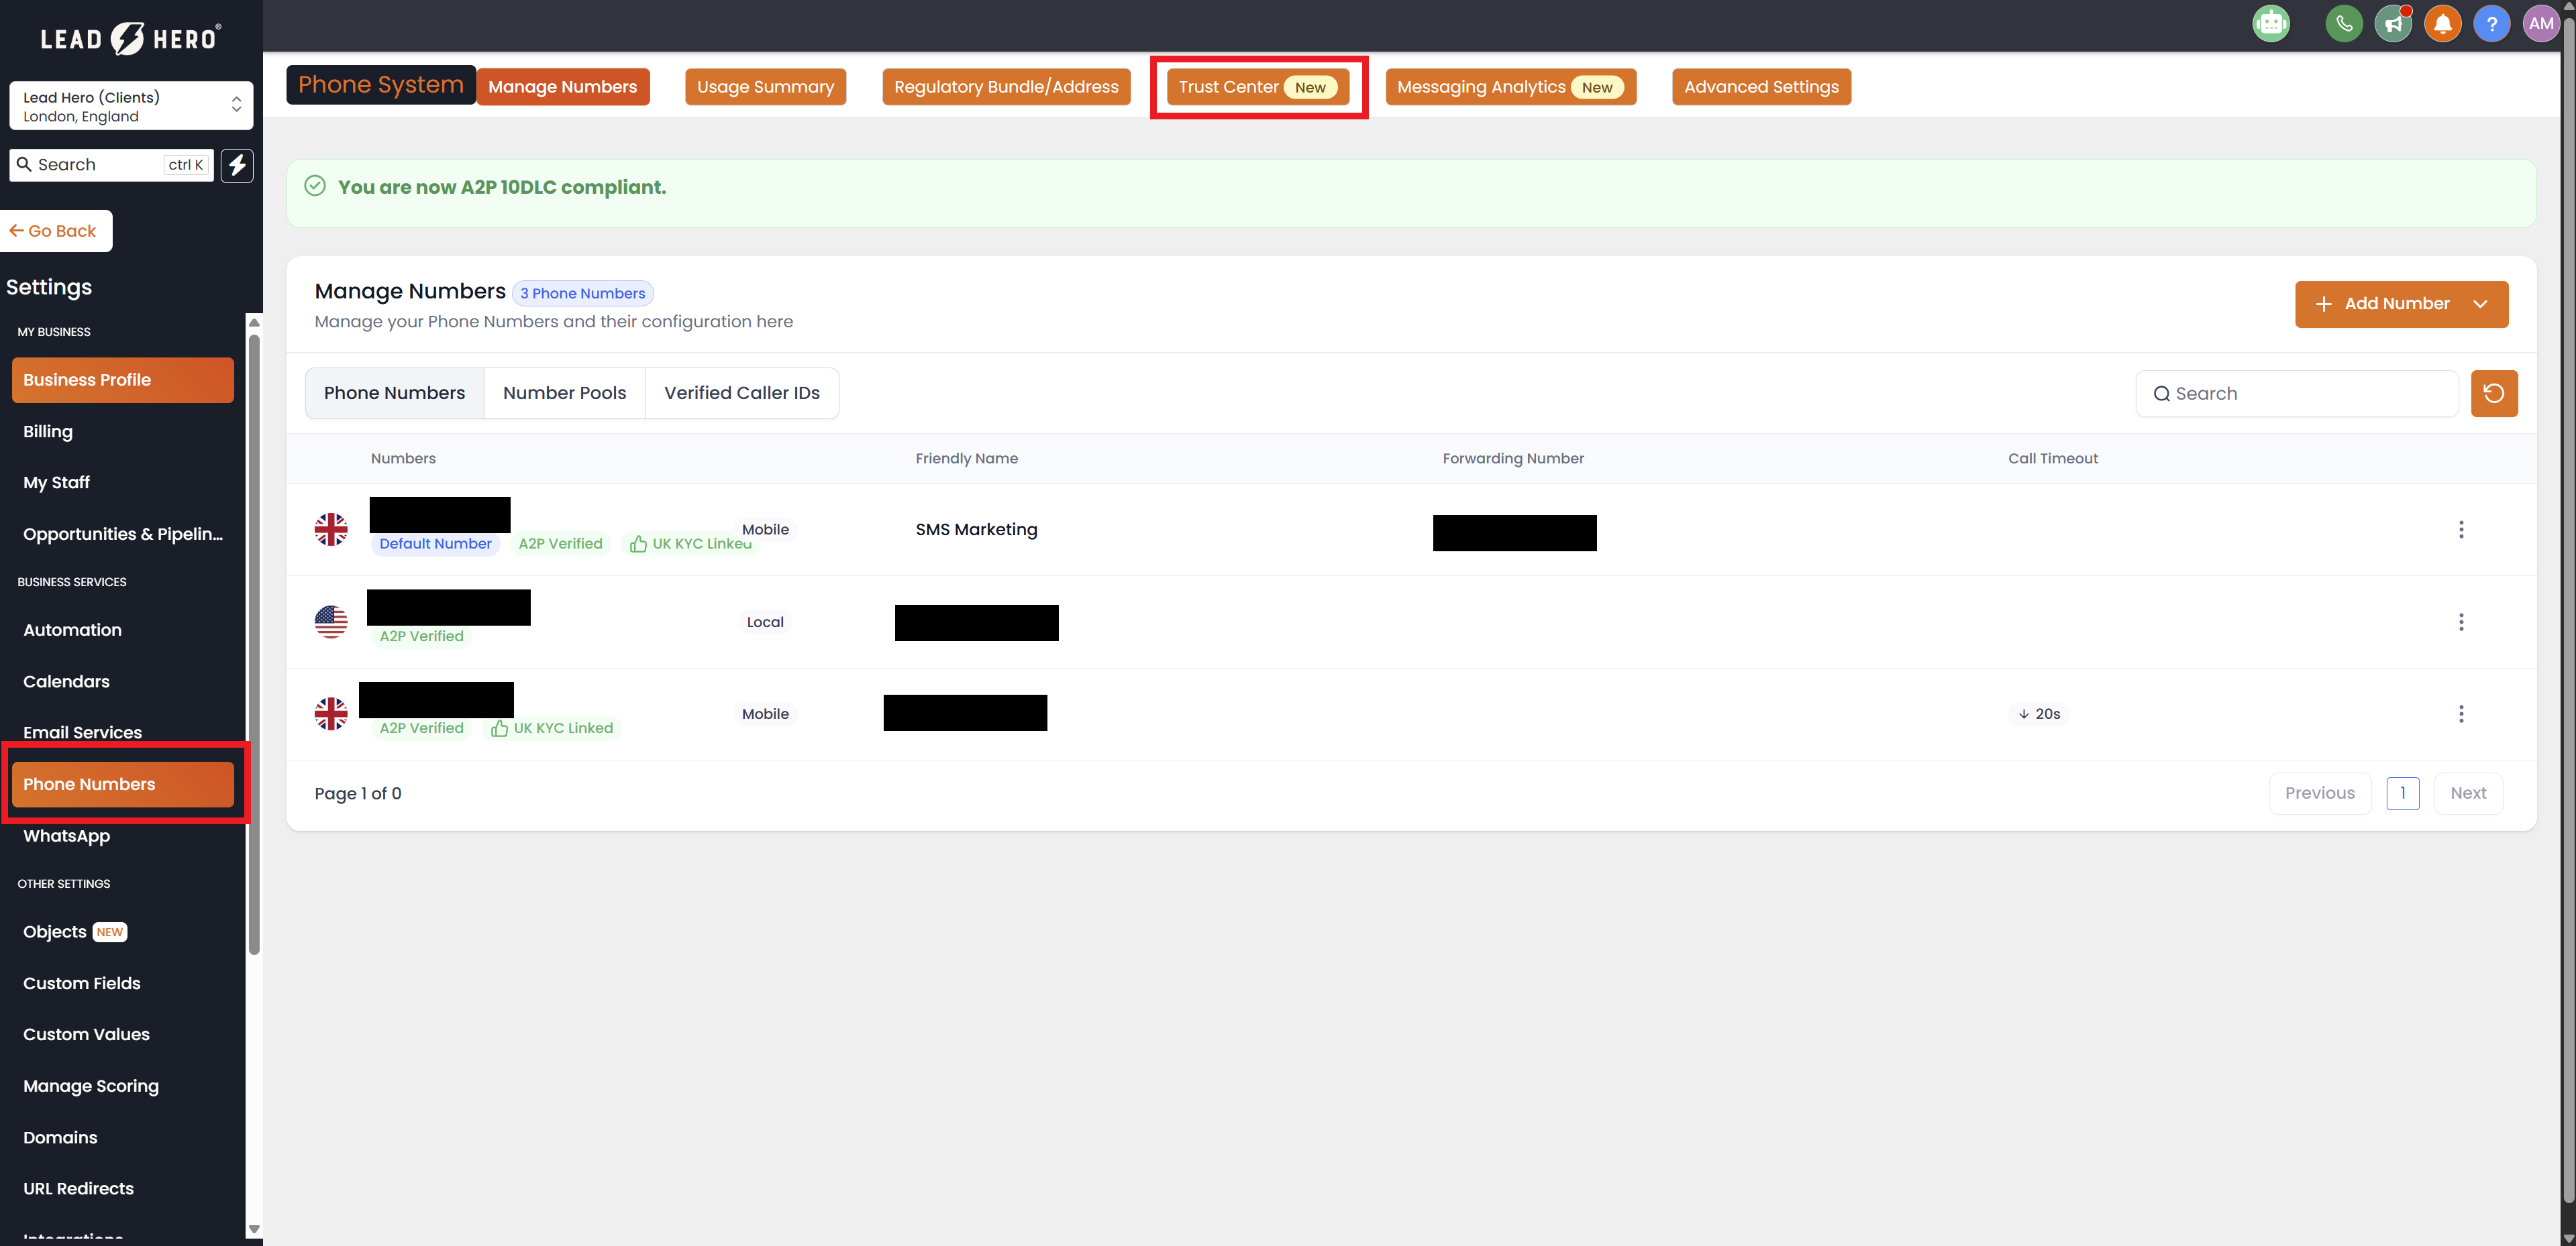The height and width of the screenshot is (1246, 2576).
Task: Click the Go Back button
Action: pyautogui.click(x=56, y=231)
